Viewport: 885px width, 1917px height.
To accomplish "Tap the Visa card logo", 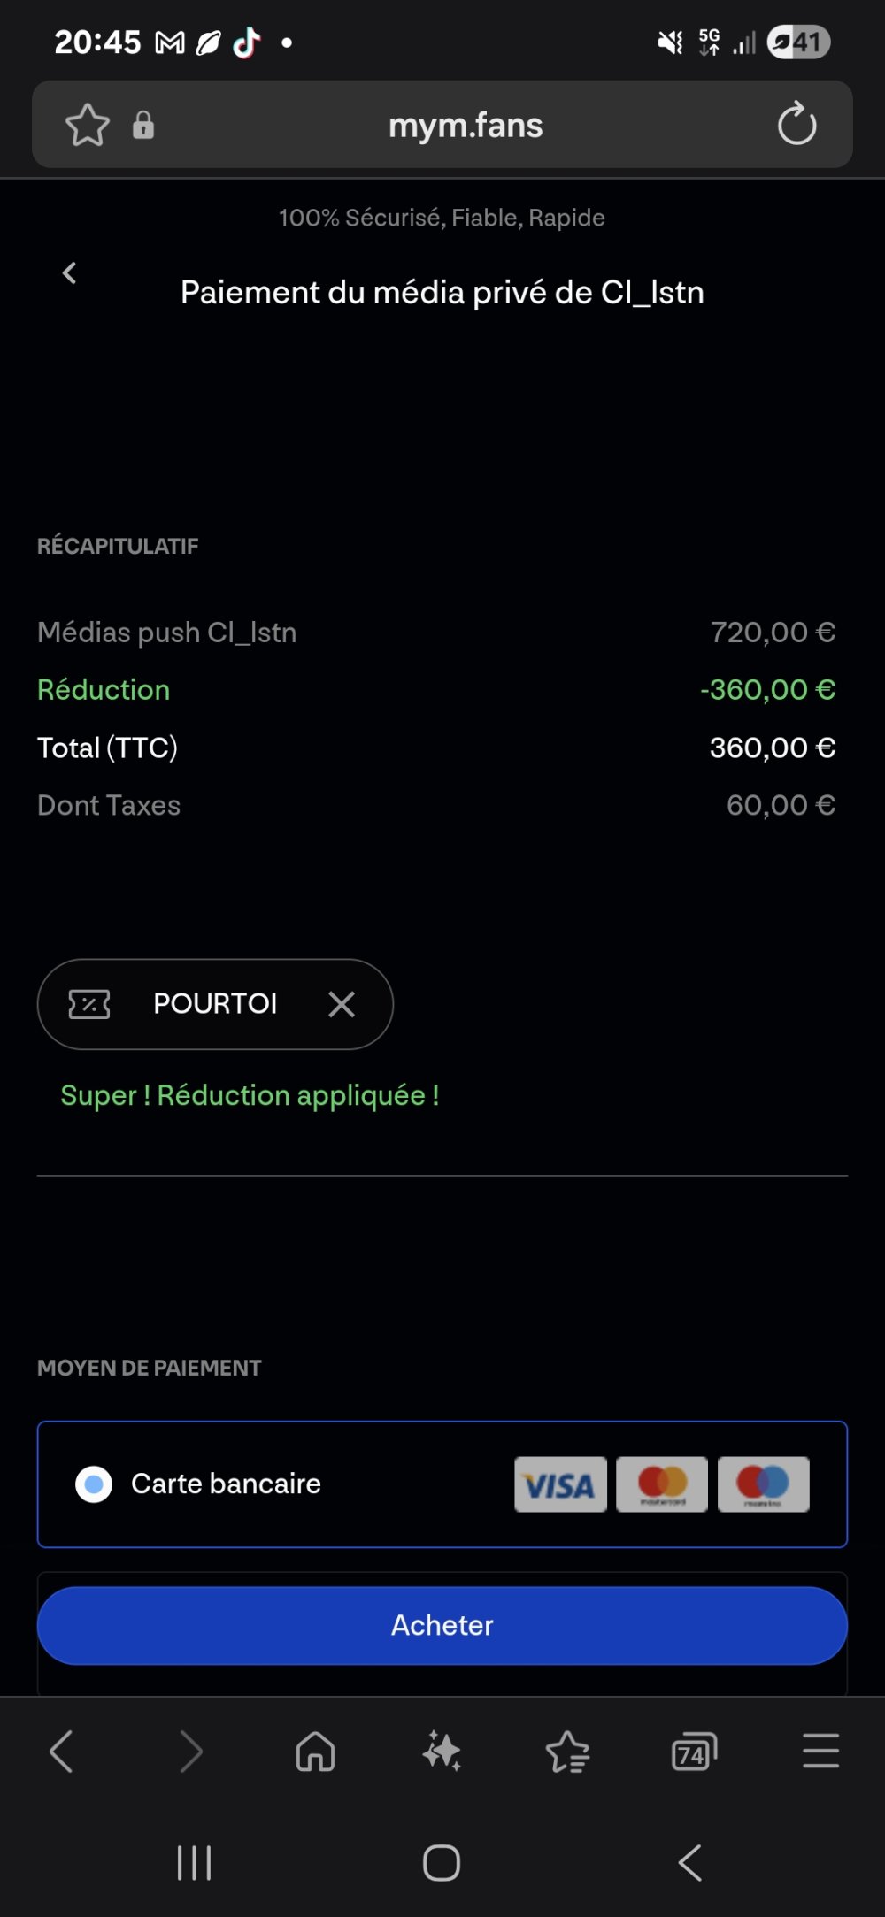I will tap(560, 1484).
